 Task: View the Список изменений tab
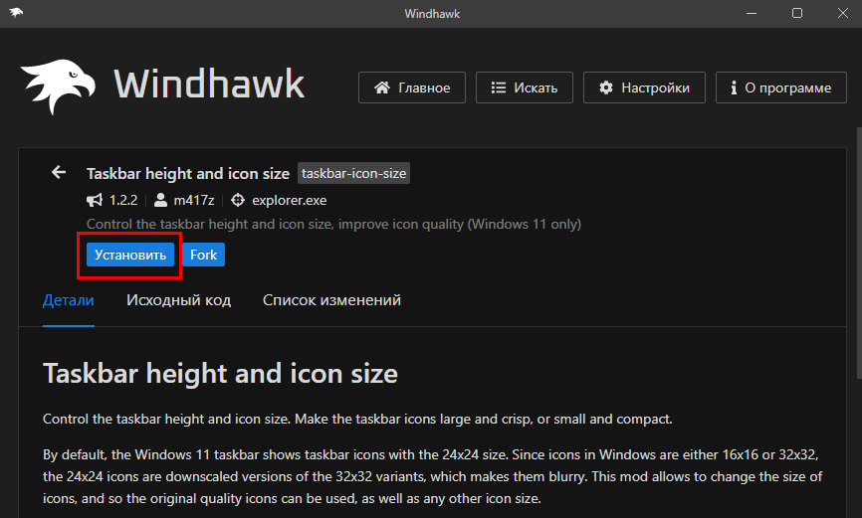pos(331,300)
